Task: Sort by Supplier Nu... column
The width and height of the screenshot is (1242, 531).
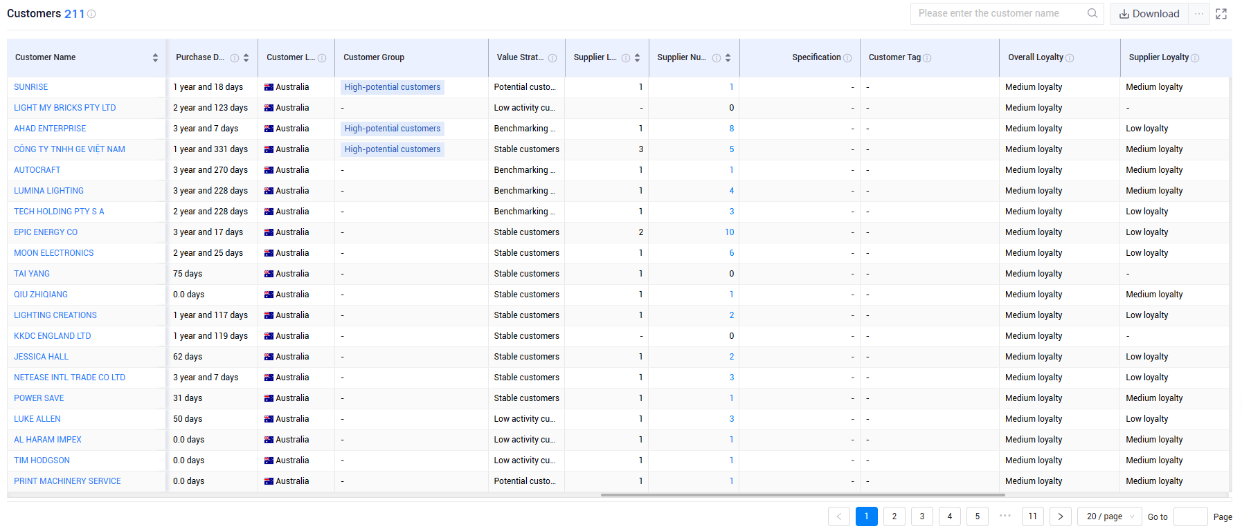Action: [x=728, y=58]
